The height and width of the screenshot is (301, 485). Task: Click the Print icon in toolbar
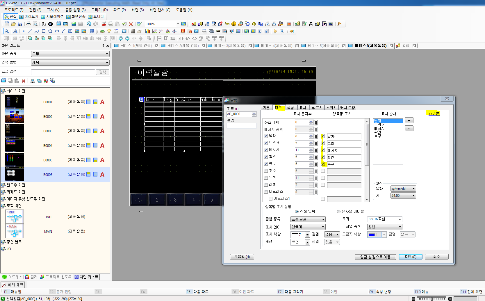pos(28,24)
